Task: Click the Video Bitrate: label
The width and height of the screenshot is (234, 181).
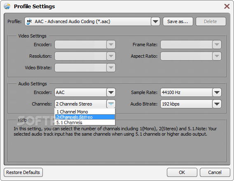Action: click(x=38, y=68)
